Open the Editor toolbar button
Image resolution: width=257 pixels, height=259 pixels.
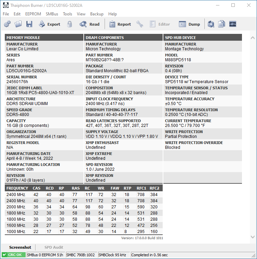point(160,24)
